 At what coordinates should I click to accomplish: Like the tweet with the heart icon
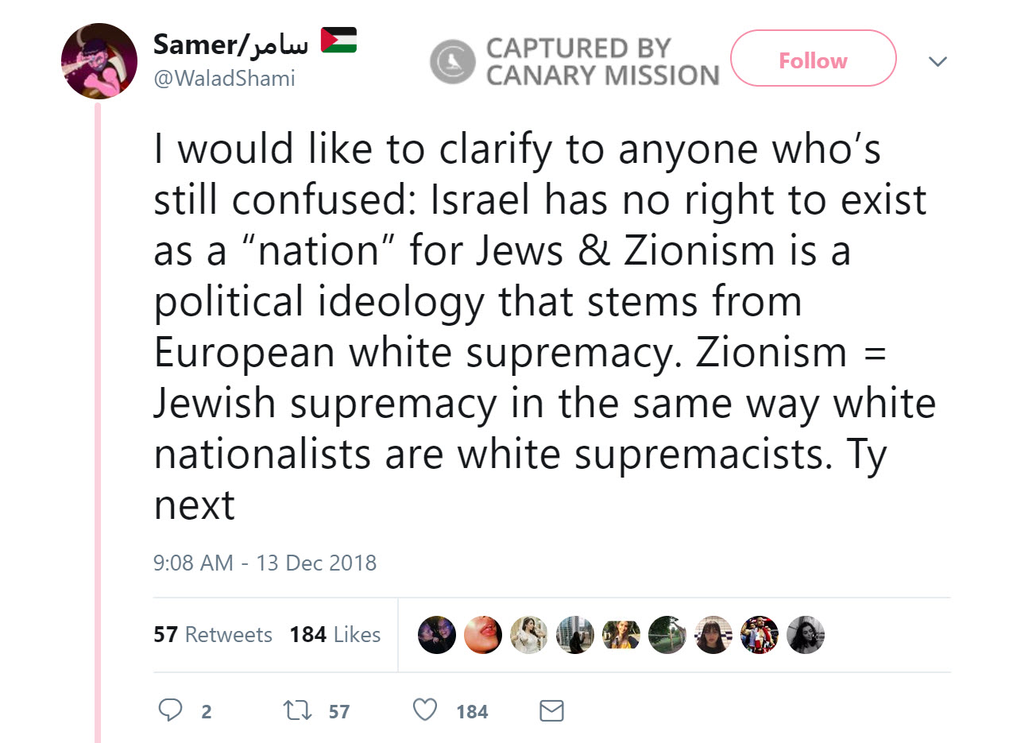[x=426, y=710]
